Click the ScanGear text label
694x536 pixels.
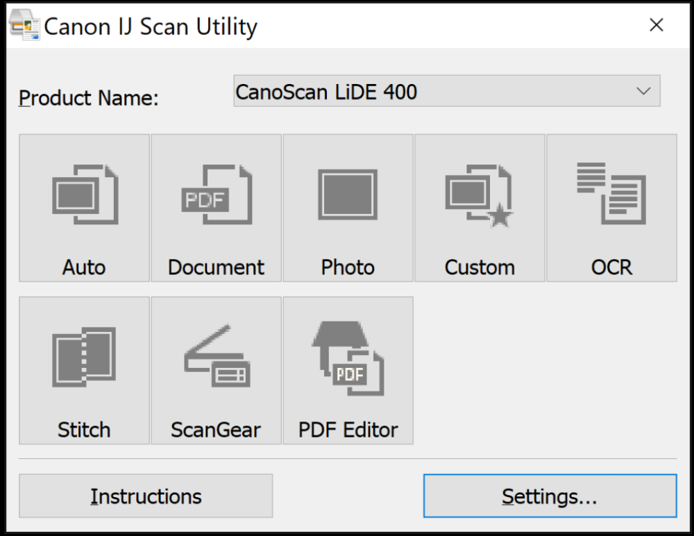tap(216, 430)
